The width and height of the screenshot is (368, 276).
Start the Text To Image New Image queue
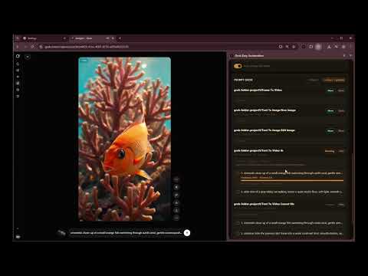coord(330,110)
